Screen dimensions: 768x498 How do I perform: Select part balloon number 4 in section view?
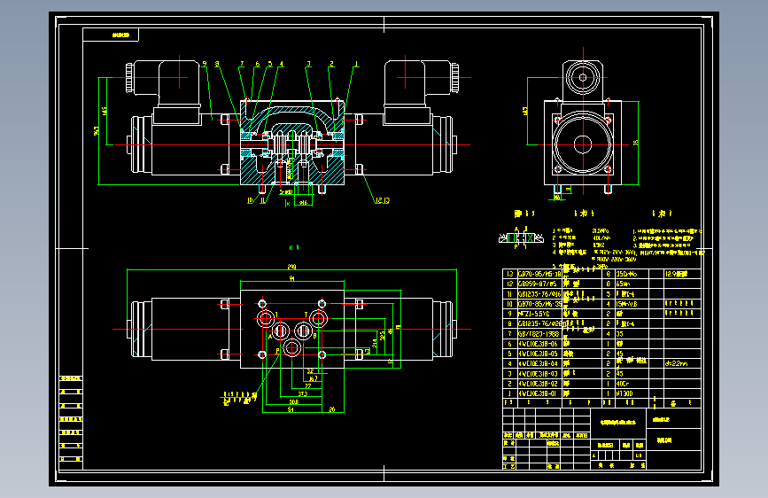(281, 64)
